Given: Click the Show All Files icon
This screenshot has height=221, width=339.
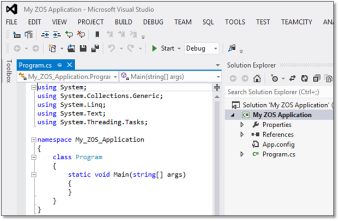Looking at the screenshot, I should 329,79.
